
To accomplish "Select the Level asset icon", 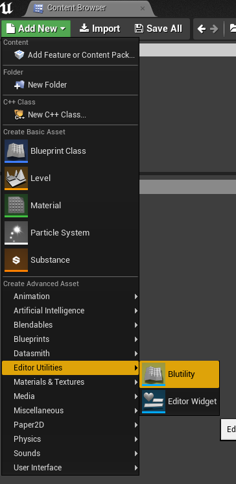I will point(16,178).
